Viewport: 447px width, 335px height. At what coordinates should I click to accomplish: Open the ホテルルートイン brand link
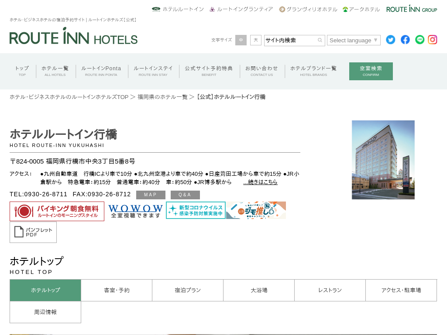[178, 9]
